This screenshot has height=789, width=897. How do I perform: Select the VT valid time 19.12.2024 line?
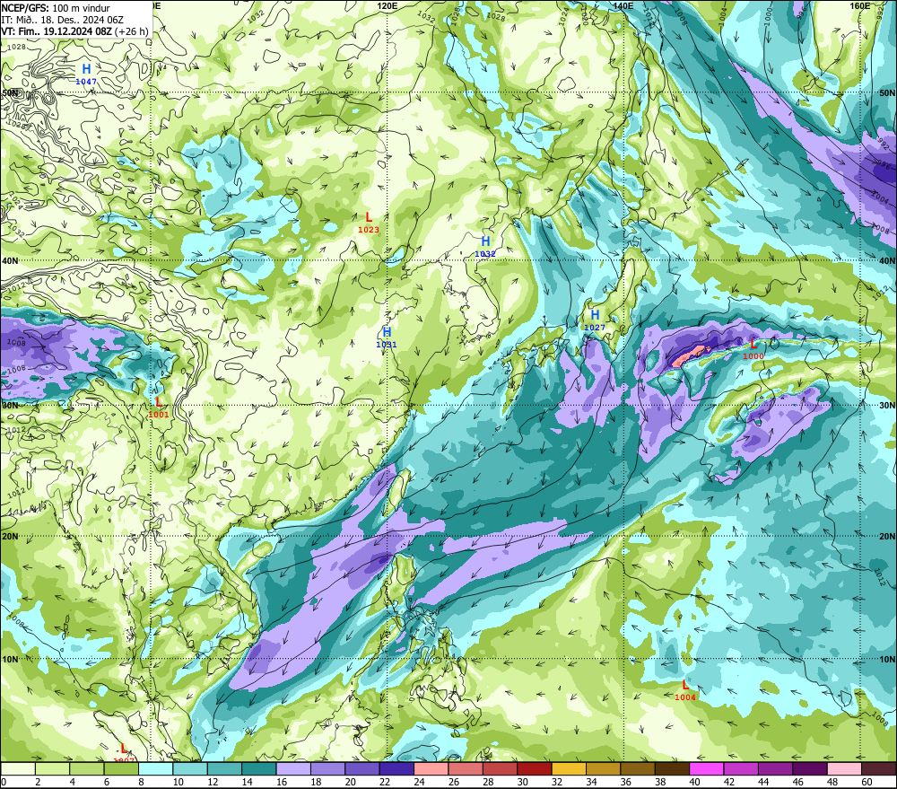(74, 32)
